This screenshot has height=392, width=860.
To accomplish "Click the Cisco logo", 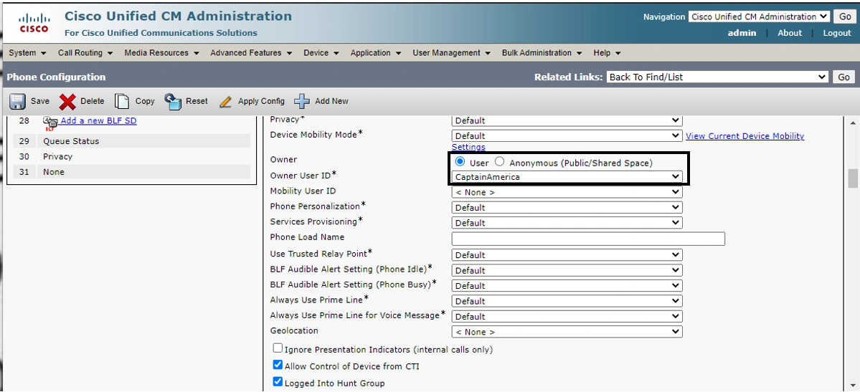I will (x=34, y=22).
